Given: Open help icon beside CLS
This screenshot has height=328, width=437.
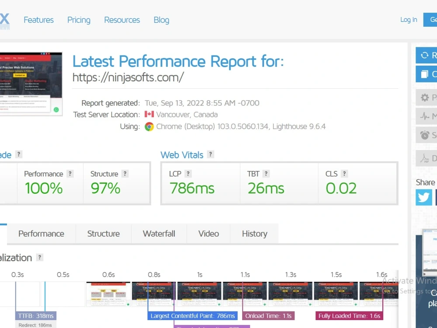Looking at the screenshot, I should click(x=344, y=174).
